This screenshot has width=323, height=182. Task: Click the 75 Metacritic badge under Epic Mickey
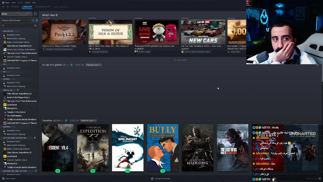click(x=127, y=171)
